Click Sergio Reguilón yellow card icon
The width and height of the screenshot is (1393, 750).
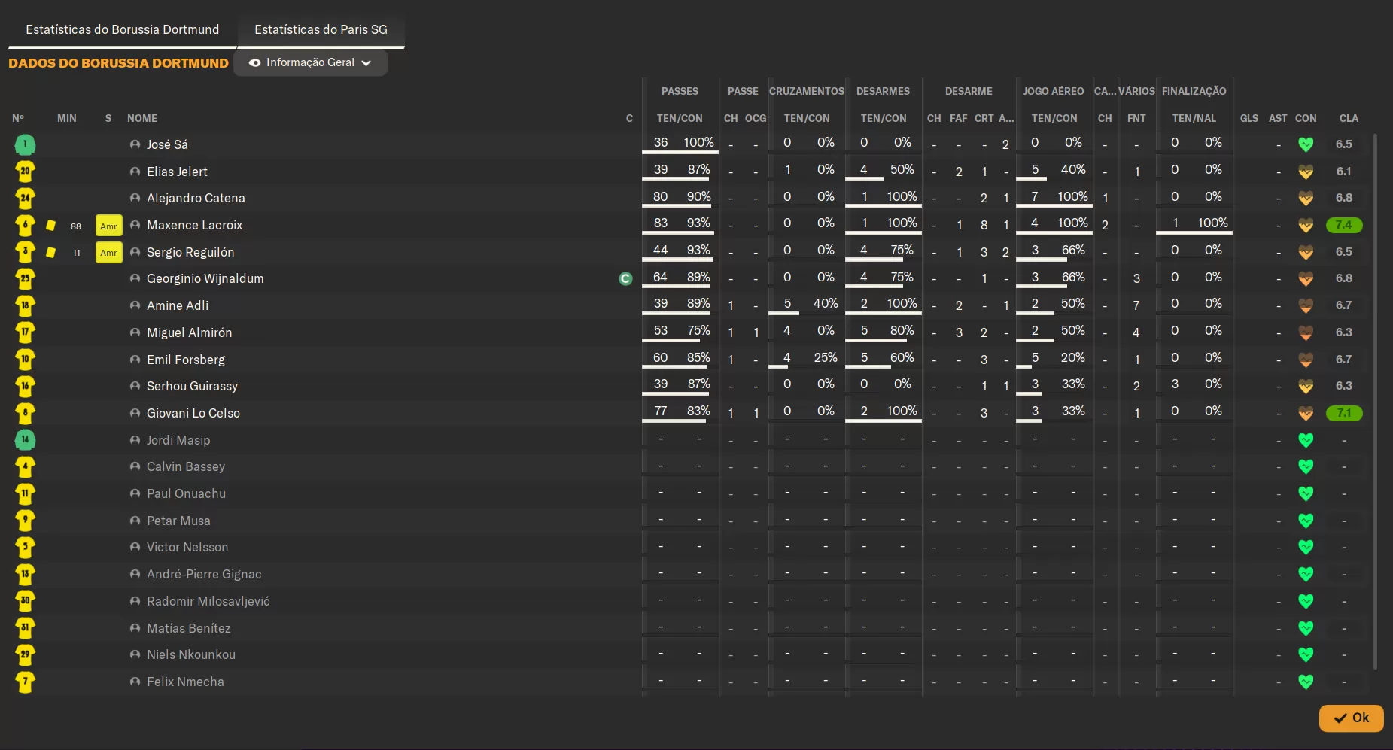(50, 252)
